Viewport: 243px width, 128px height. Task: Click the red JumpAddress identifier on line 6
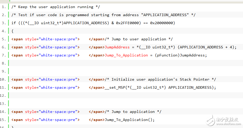point(117,47)
